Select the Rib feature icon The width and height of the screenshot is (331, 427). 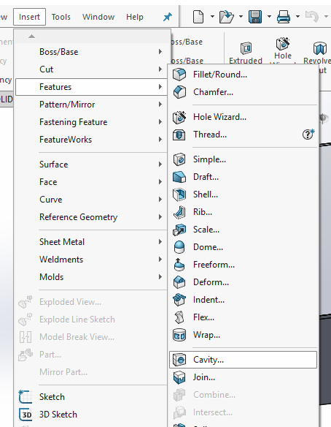[179, 212]
